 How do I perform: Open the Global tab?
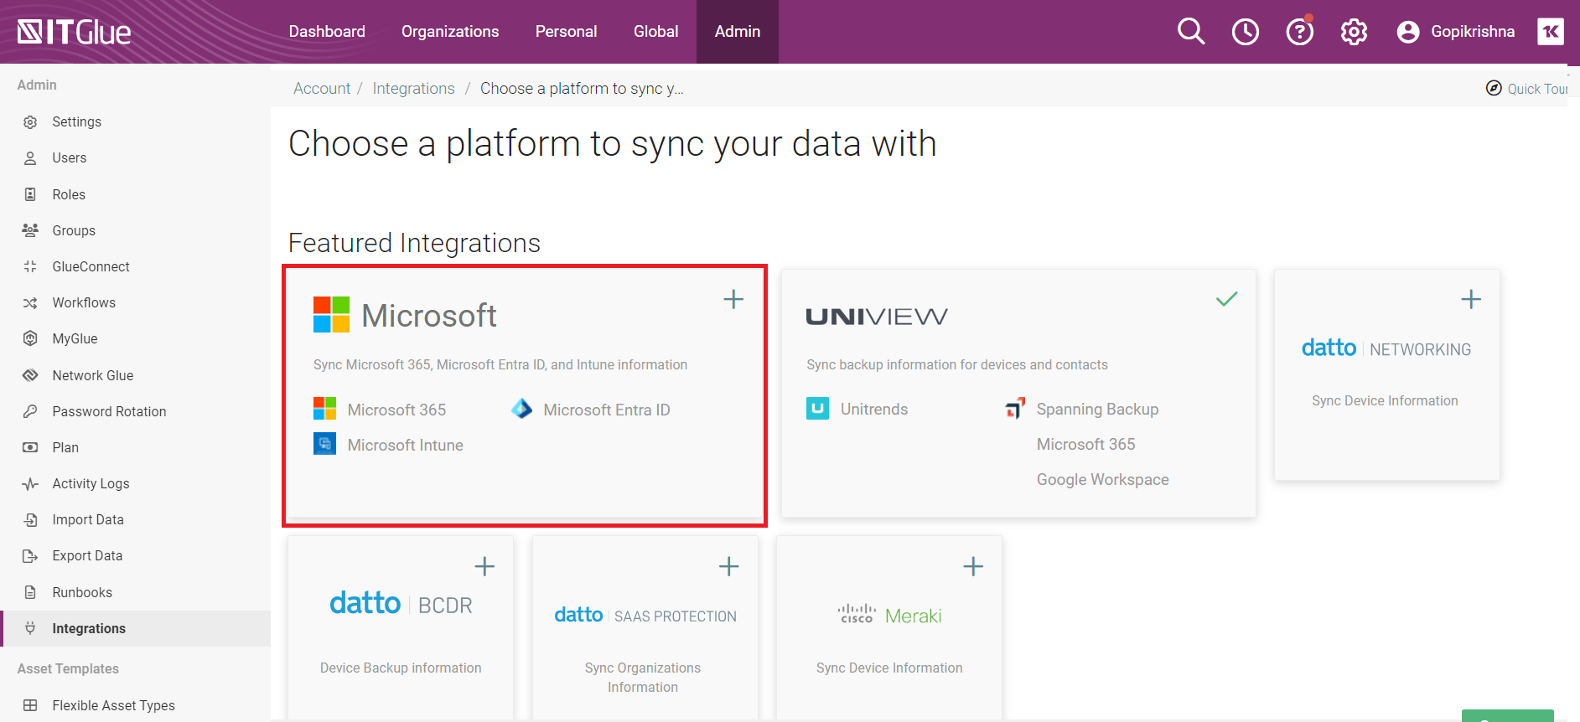[655, 32]
